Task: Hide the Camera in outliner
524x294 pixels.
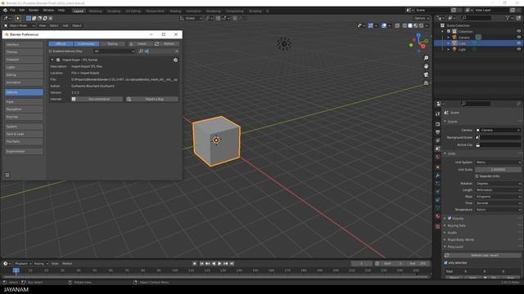Action: 519,38
